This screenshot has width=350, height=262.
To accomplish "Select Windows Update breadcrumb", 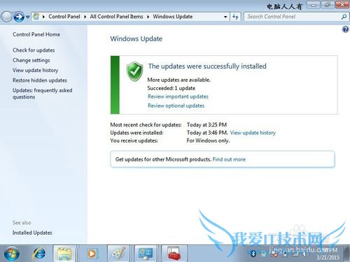I will click(173, 17).
